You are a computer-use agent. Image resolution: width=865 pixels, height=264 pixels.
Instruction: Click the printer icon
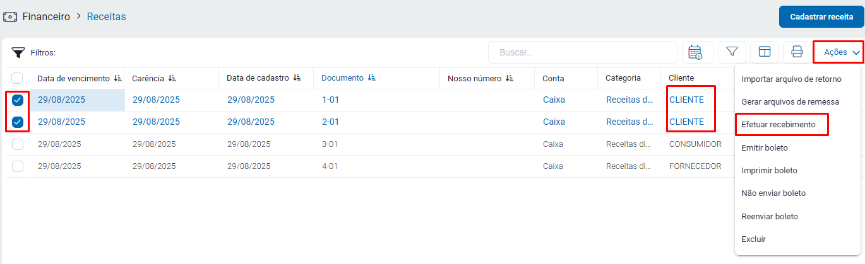[797, 52]
